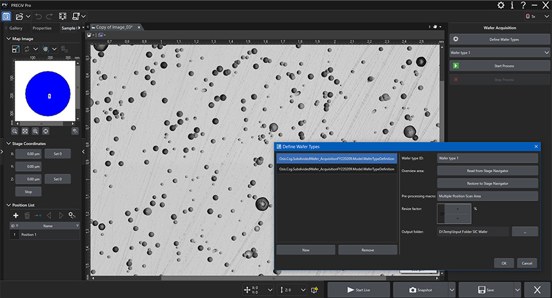Open the settings gear in title bar
This screenshot has height=298, width=552.
coord(501,5)
